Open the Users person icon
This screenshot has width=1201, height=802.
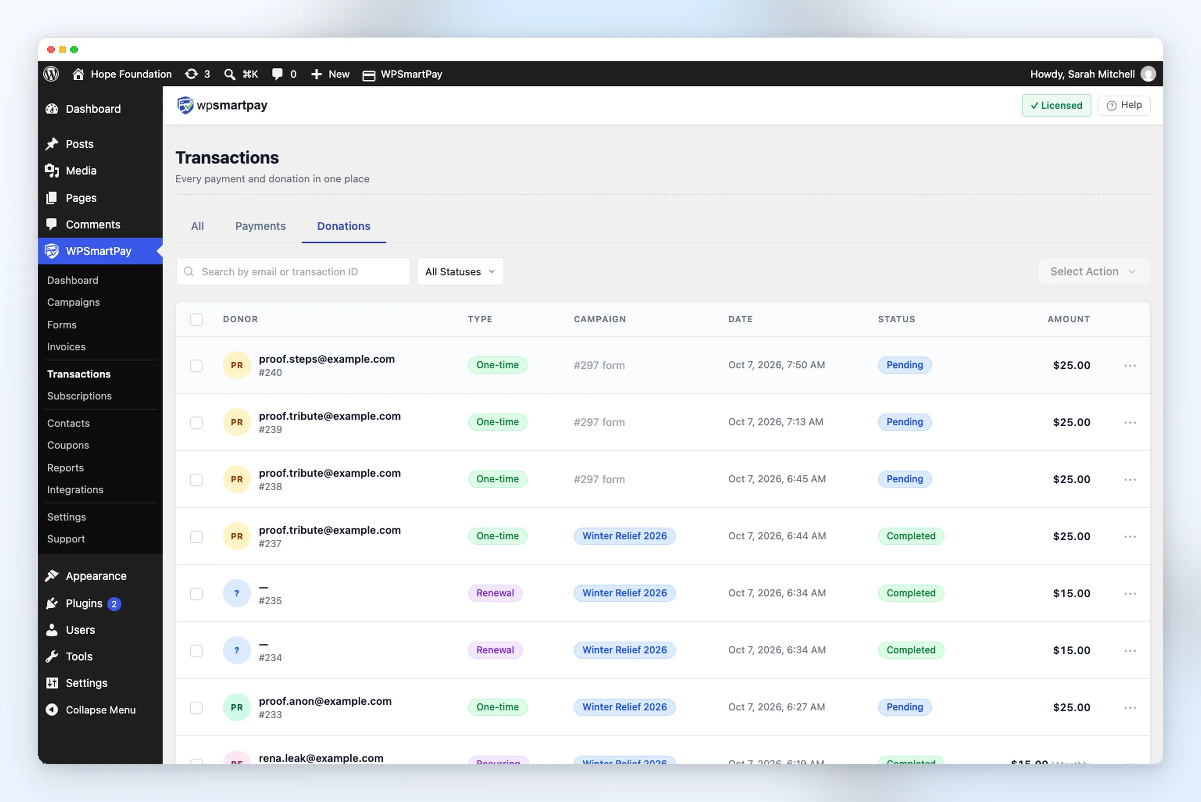tap(52, 630)
